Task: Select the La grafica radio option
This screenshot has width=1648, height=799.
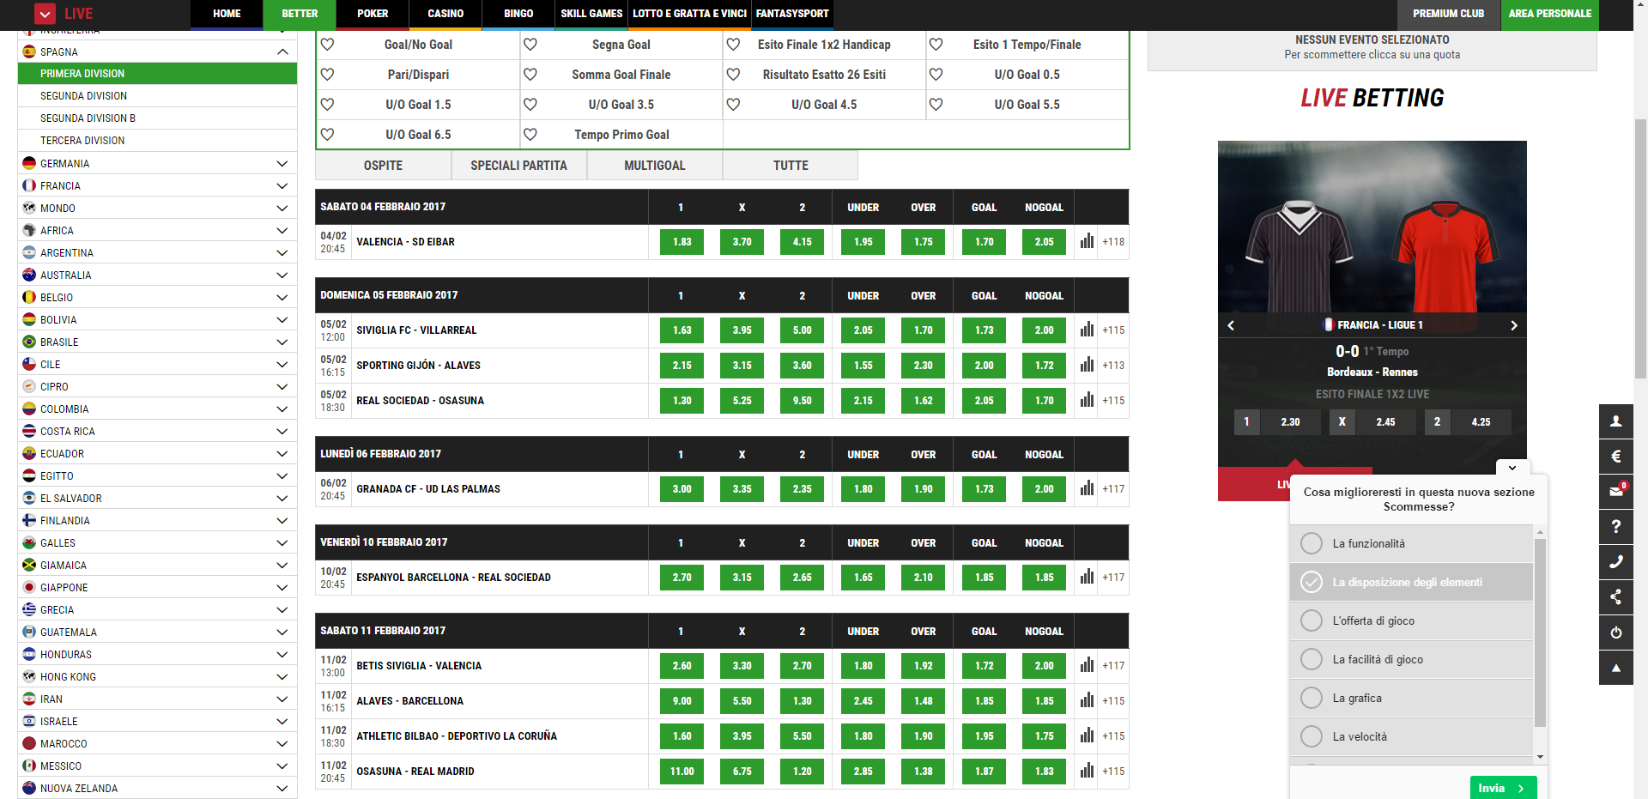Action: point(1312,698)
